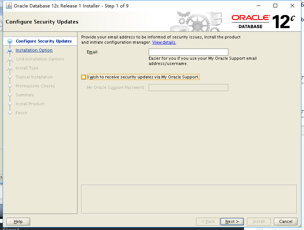Click the Java installer icon in title bar
Screen dimensions: 304x230
[9, 6]
